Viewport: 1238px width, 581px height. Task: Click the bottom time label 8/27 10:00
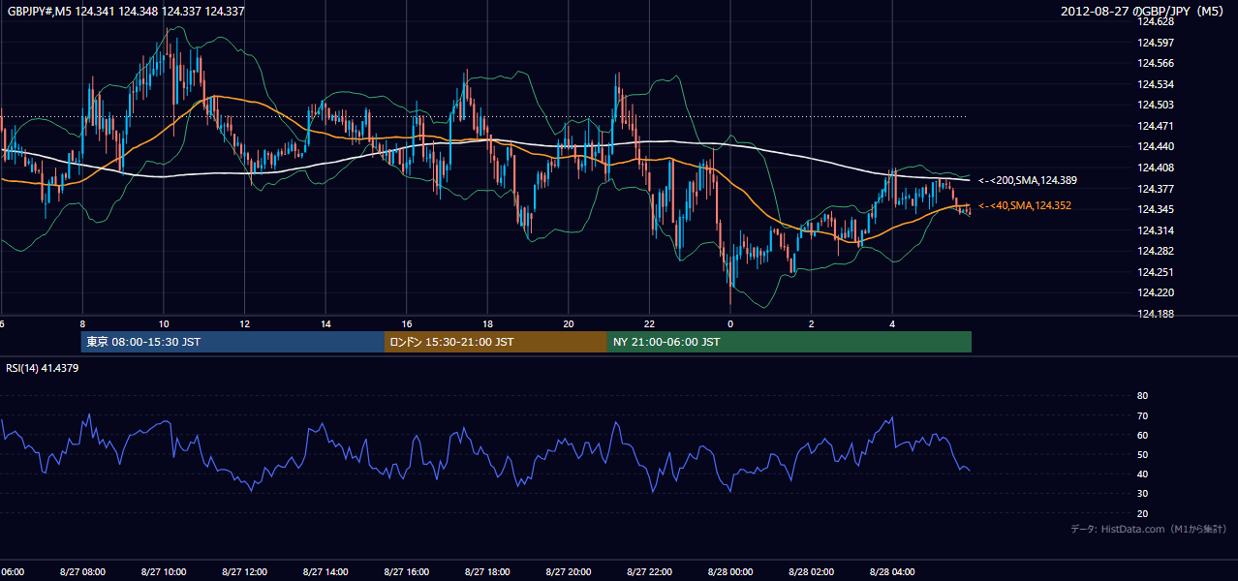pyautogui.click(x=163, y=572)
